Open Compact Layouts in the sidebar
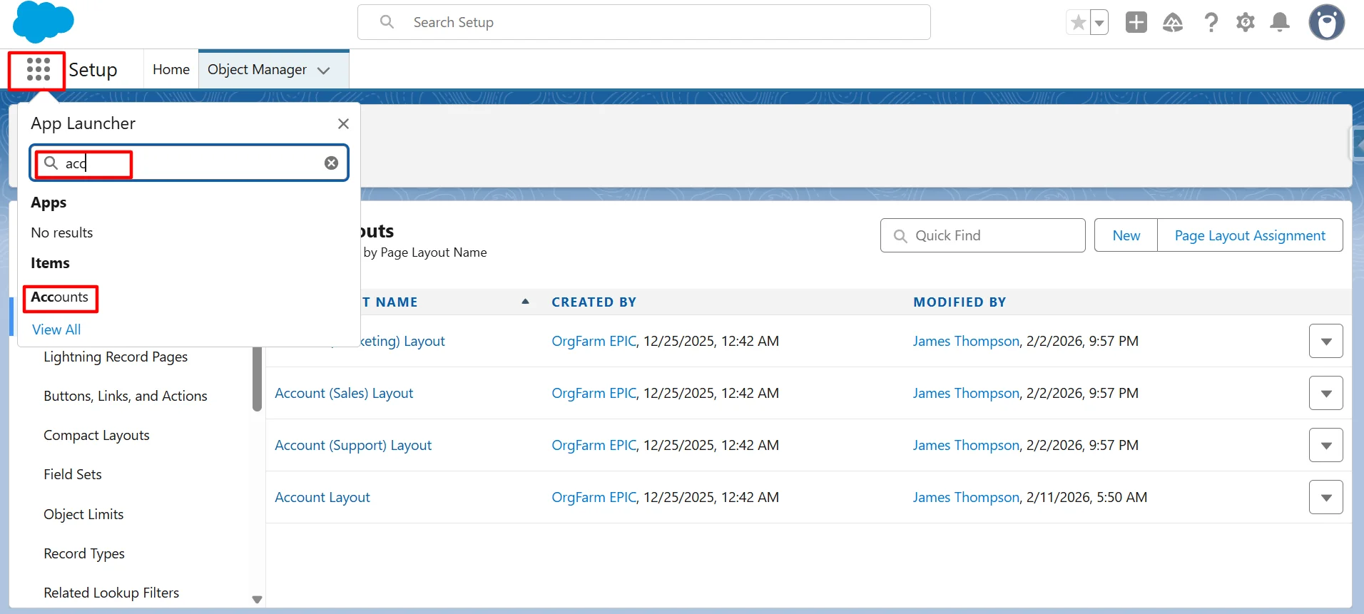Screen dimensions: 1364x614 pos(96,435)
